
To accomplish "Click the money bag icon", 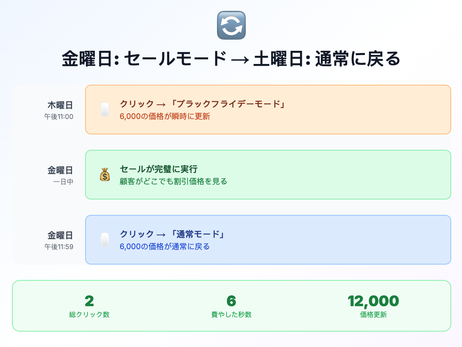I will pyautogui.click(x=105, y=174).
